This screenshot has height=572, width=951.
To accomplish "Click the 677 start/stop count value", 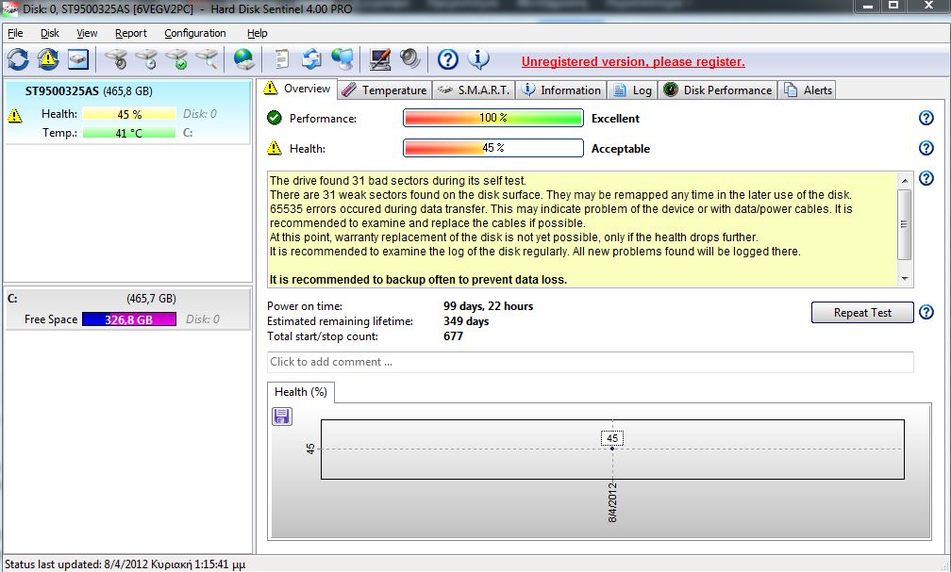I will (x=453, y=336).
